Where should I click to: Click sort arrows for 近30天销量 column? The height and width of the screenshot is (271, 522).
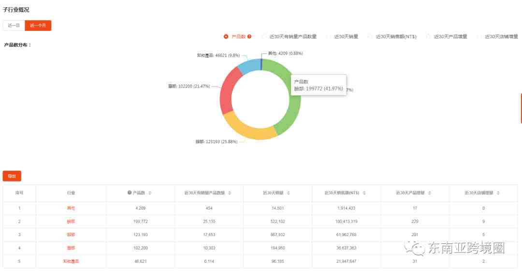(289, 193)
